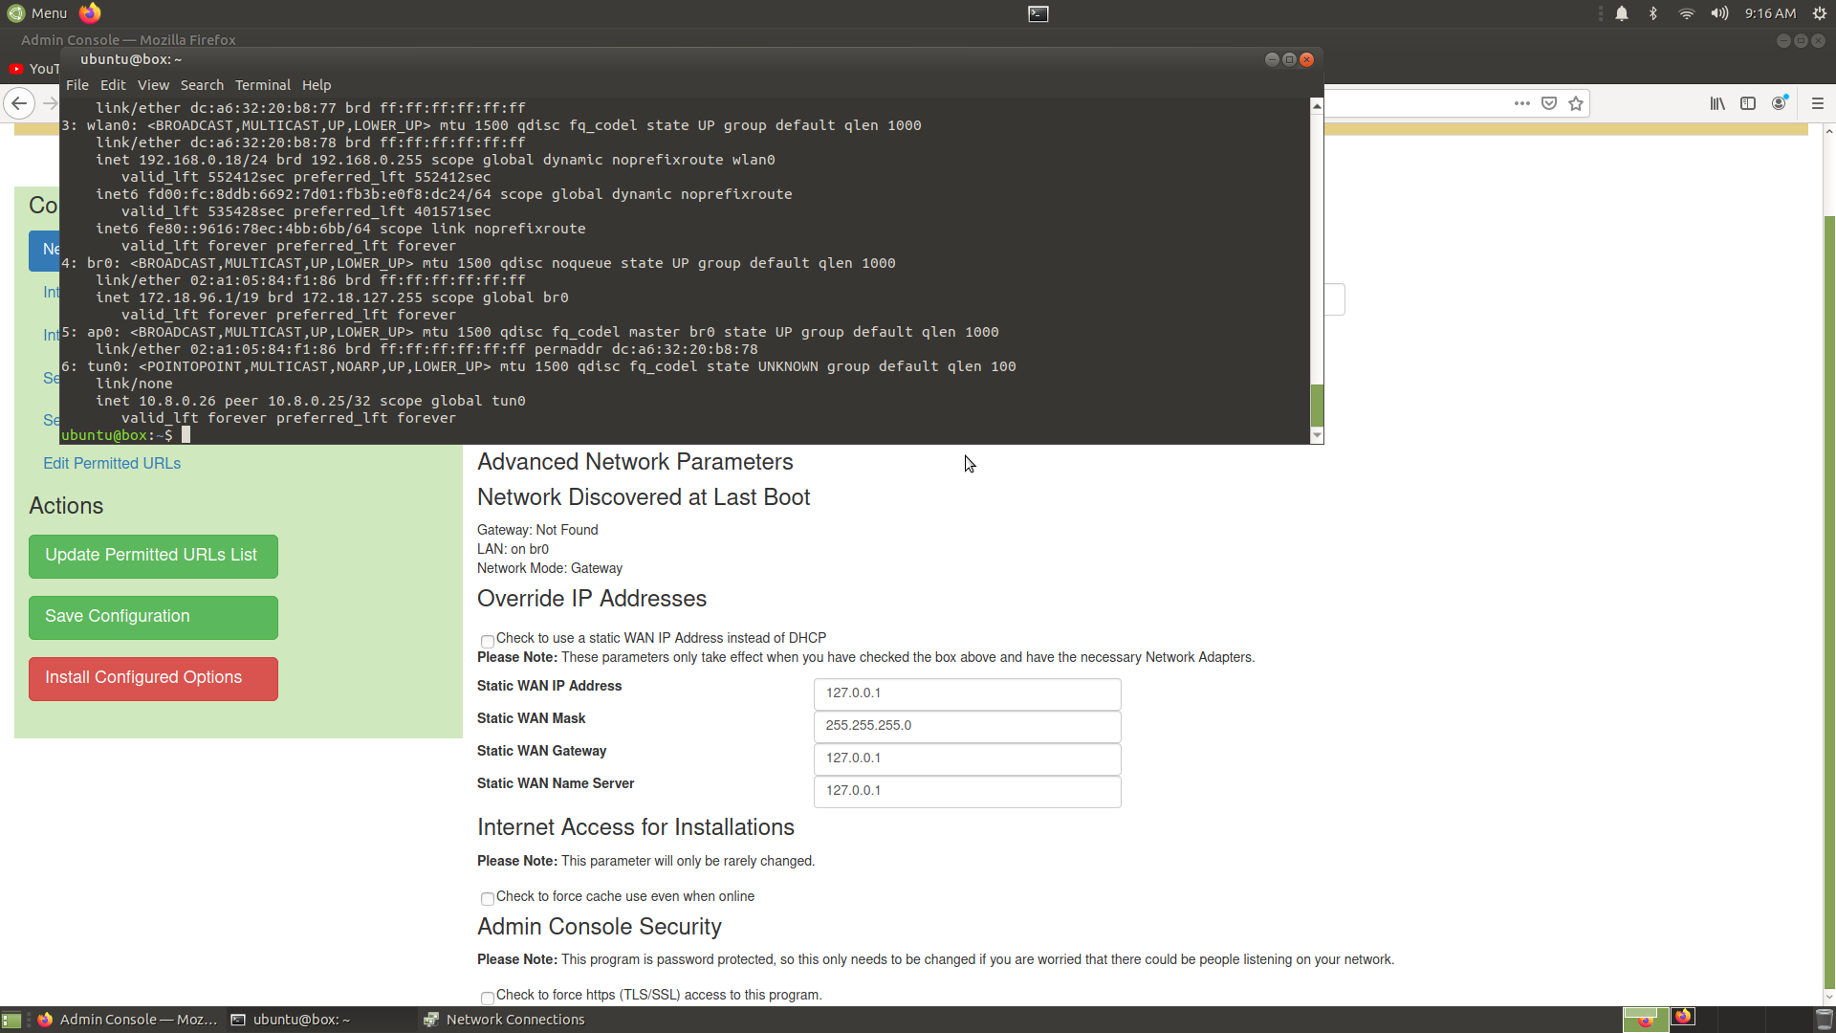This screenshot has width=1836, height=1033.
Task: Open the Firefox Library icon
Action: (1717, 103)
